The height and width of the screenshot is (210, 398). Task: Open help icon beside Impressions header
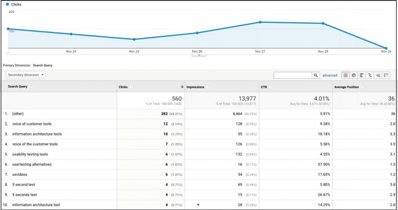pos(208,87)
